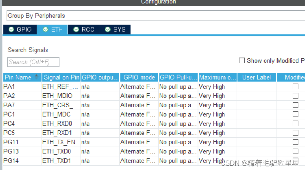Select the PG14 pin name cell
Viewport: 305px width, 170px height.
(22, 161)
